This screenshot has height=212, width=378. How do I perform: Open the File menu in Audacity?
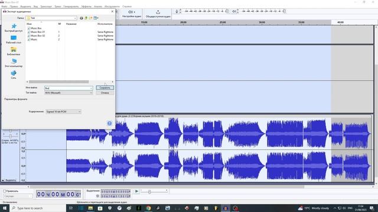pos(4,6)
